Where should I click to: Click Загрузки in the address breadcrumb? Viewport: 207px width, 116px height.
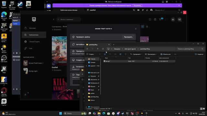coord(117,49)
